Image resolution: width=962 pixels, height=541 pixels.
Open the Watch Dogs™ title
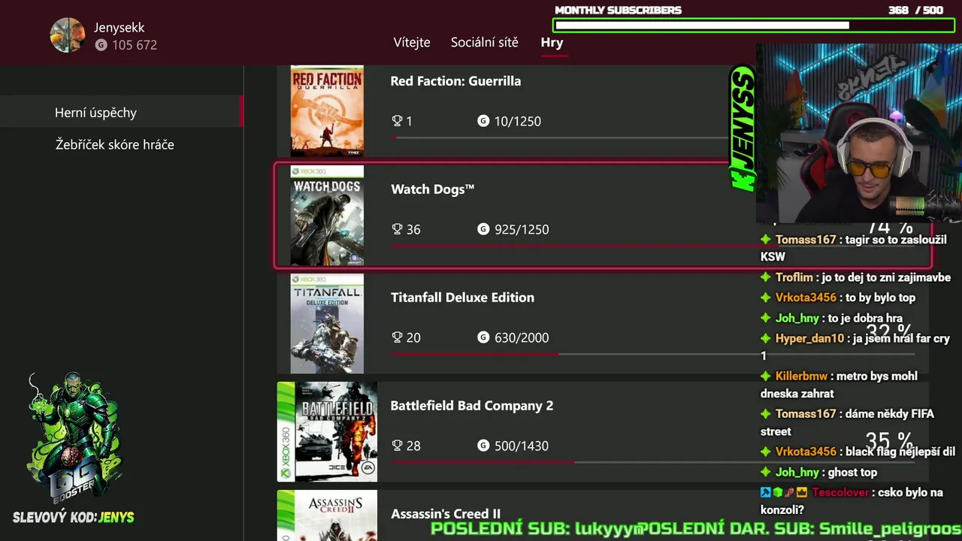[x=433, y=189]
